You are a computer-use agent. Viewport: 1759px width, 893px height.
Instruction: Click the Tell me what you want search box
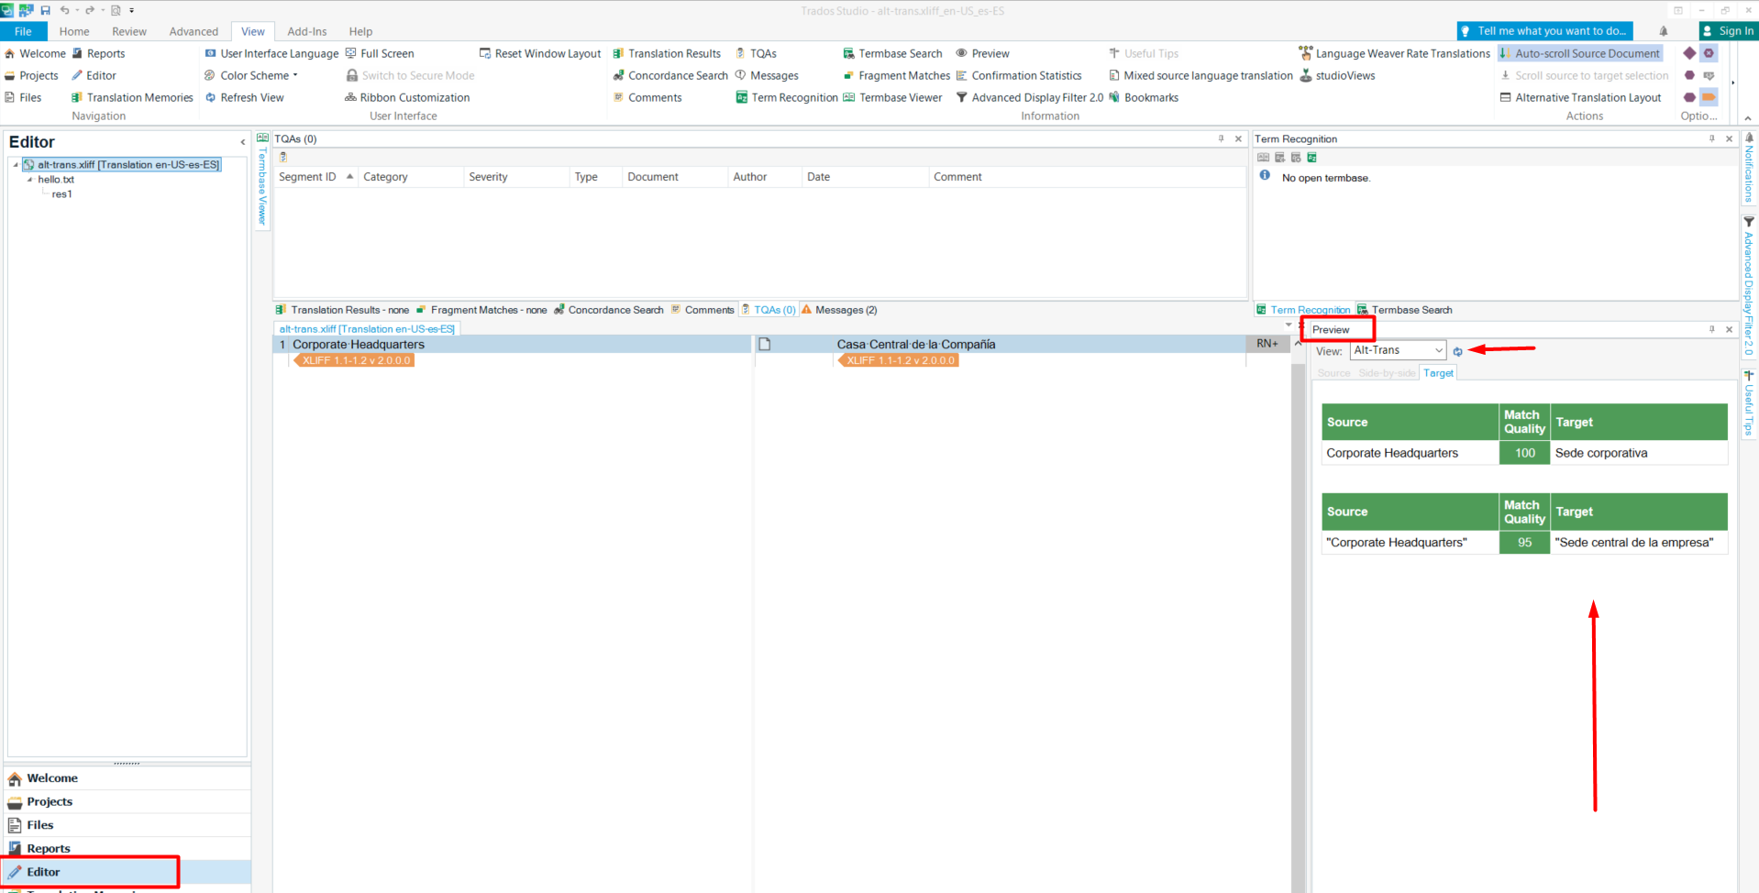[1545, 31]
